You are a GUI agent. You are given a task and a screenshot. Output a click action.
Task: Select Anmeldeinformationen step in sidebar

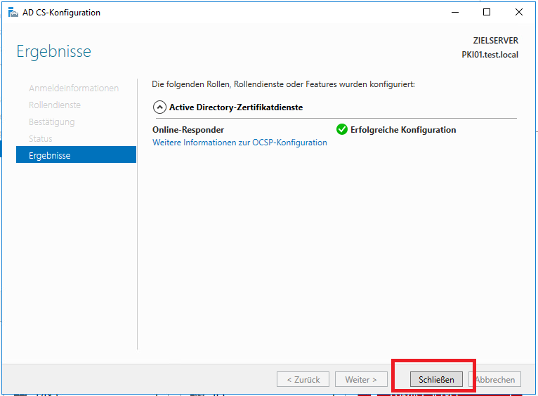[74, 88]
